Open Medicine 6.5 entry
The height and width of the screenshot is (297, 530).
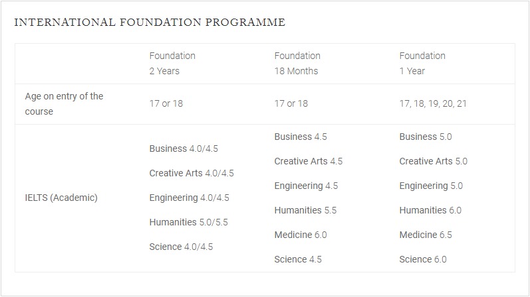point(426,235)
